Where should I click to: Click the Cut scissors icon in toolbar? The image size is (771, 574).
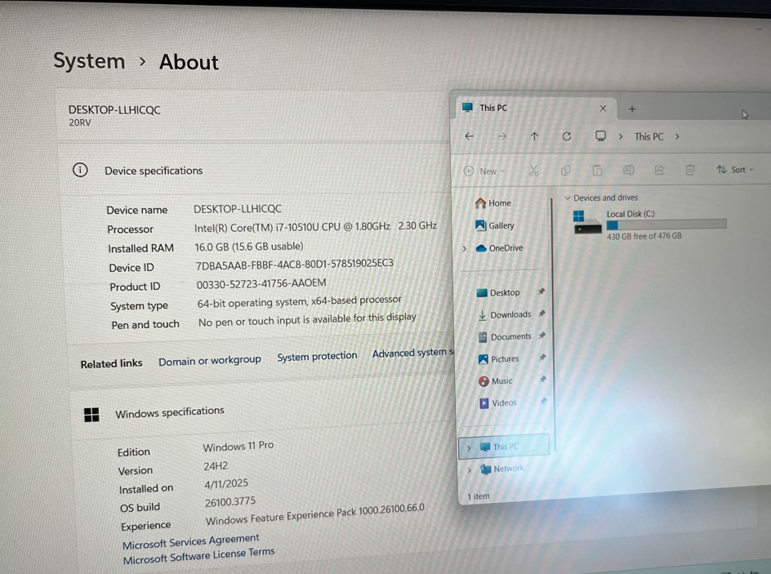[x=533, y=171]
